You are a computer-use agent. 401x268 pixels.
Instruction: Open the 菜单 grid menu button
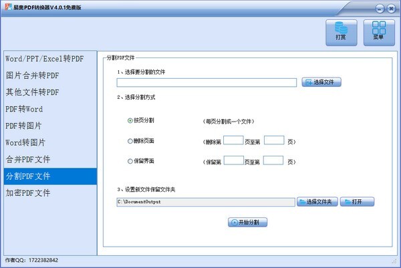click(379, 33)
